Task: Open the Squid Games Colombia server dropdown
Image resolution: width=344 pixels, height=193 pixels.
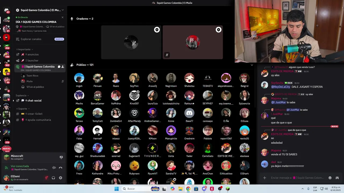Action: coord(40,10)
